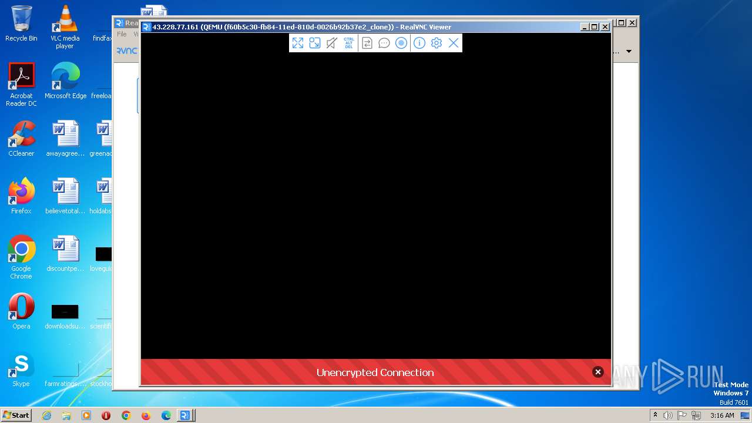Click RVNC logo in background window
This screenshot has height=423, width=752.
(126, 51)
